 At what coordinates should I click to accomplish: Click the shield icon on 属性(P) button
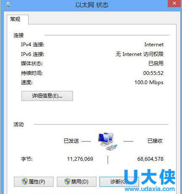25,182
